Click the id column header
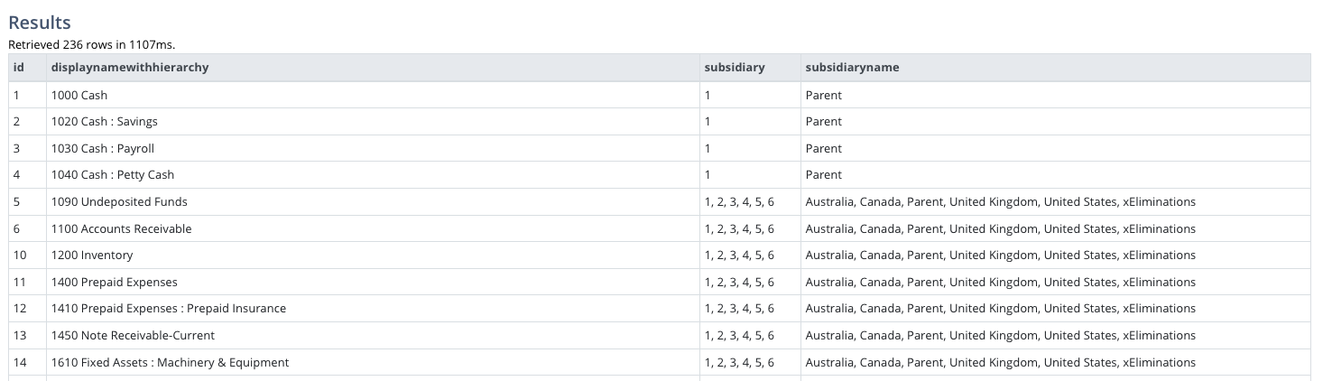This screenshot has height=381, width=1323. pos(27,68)
